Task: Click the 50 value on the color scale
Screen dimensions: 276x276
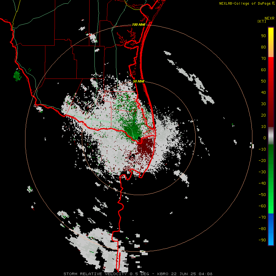Action: point(263,81)
